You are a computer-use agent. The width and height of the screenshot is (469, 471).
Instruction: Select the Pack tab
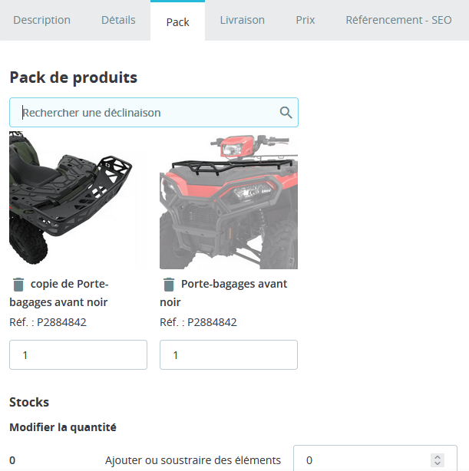(177, 21)
